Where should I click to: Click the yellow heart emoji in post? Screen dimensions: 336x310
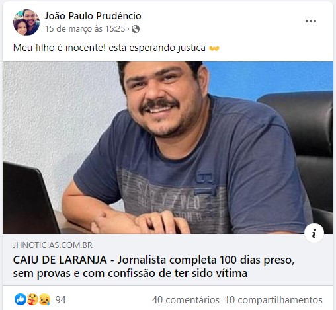coord(214,48)
